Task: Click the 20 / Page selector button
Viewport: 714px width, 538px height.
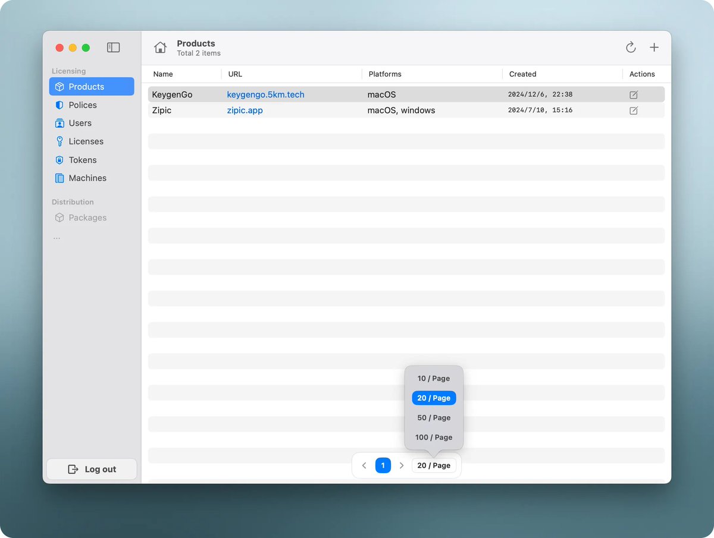Action: pyautogui.click(x=433, y=465)
